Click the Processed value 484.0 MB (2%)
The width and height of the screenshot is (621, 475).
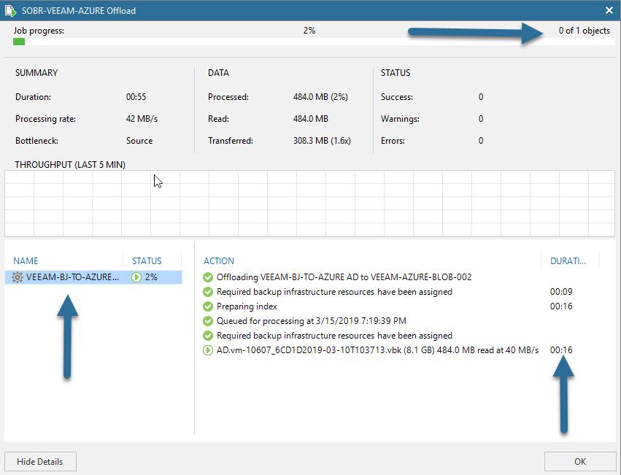(x=320, y=97)
